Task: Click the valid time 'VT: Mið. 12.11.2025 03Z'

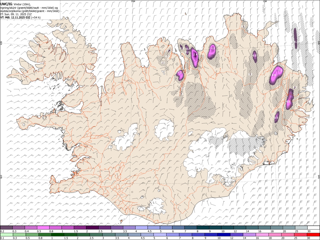Action: point(15,17)
